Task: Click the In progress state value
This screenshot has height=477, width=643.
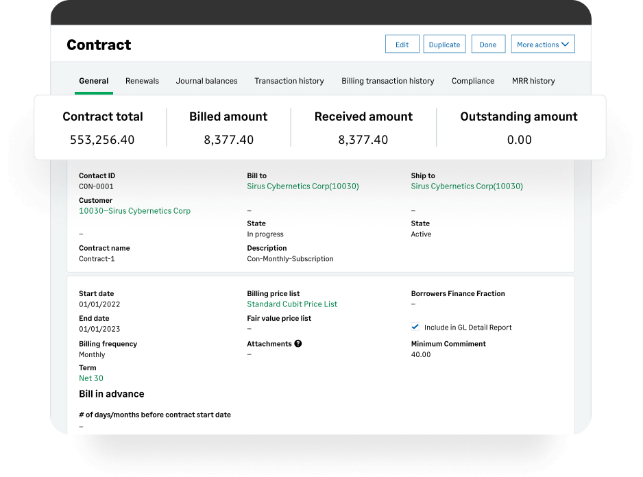Action: click(x=265, y=234)
